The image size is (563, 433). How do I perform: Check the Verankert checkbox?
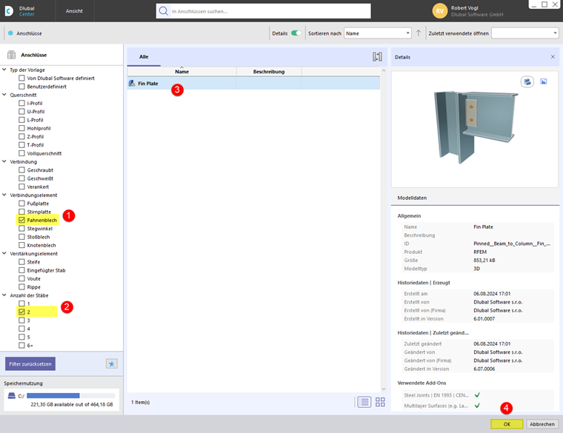click(21, 187)
